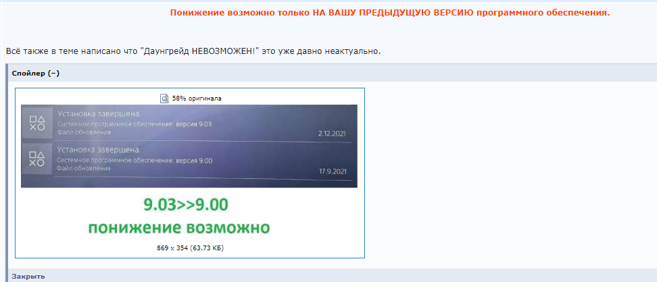The width and height of the screenshot is (657, 282).
Task: Open the "58% оригинала" full-size link
Action: pos(197,98)
